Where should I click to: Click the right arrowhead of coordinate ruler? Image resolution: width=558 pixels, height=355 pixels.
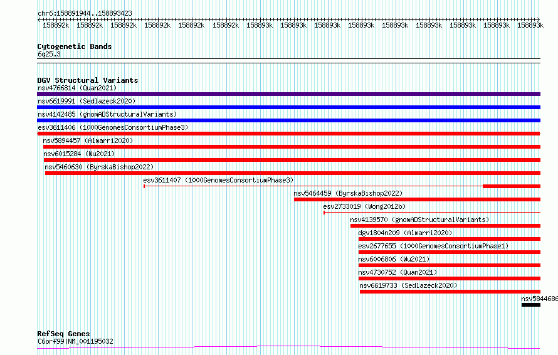click(x=538, y=19)
